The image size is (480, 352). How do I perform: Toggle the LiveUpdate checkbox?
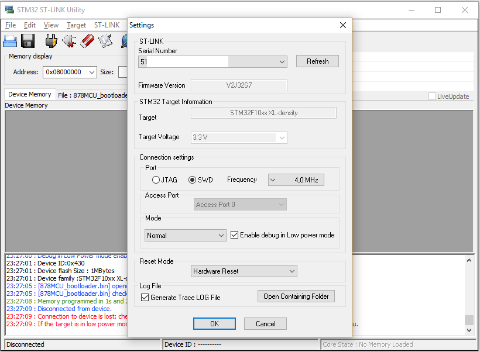click(432, 96)
